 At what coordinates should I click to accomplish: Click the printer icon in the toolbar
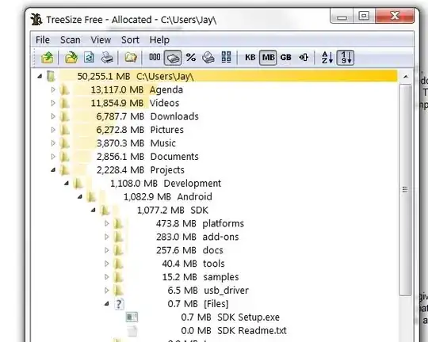click(x=107, y=58)
